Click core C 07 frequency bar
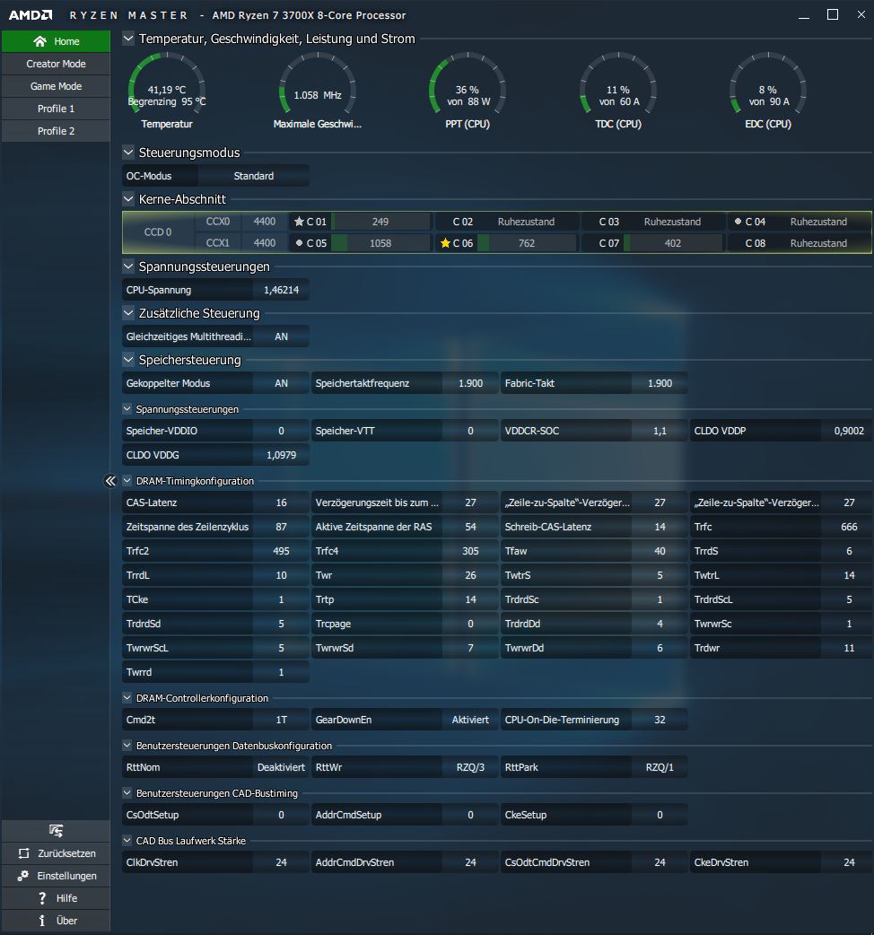 (x=673, y=243)
